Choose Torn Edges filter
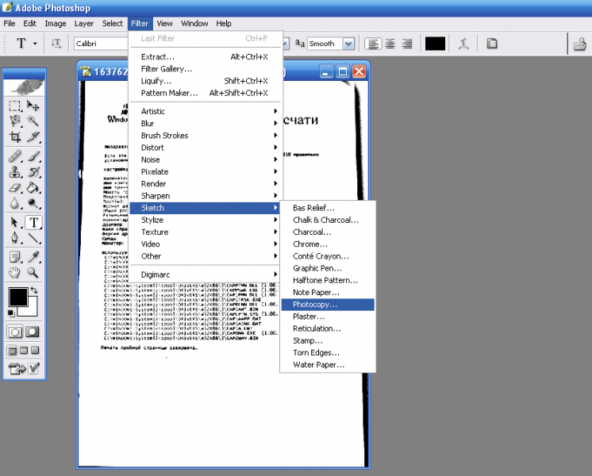Screen dimensions: 592x476 [x=328, y=353]
